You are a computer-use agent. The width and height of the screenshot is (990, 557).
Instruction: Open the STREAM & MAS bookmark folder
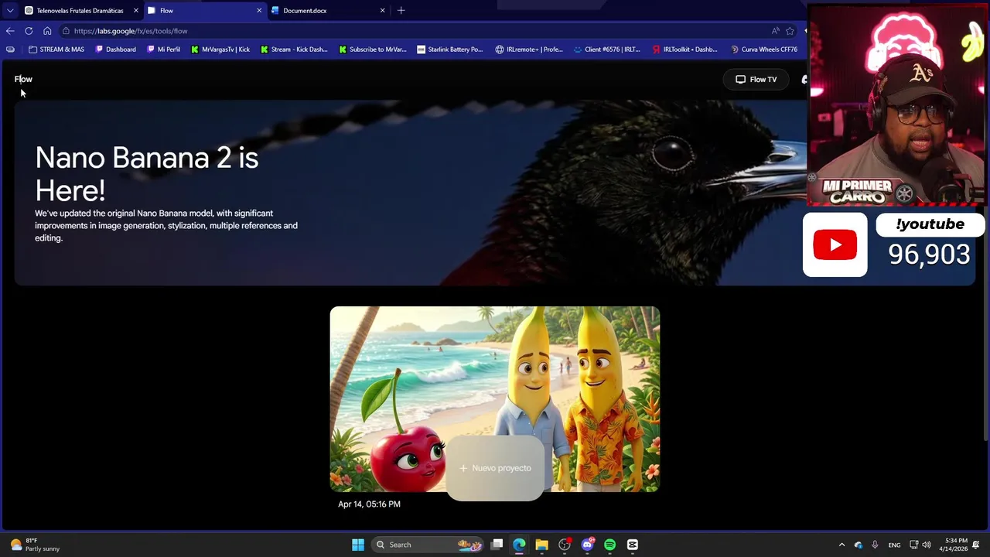[x=56, y=50]
